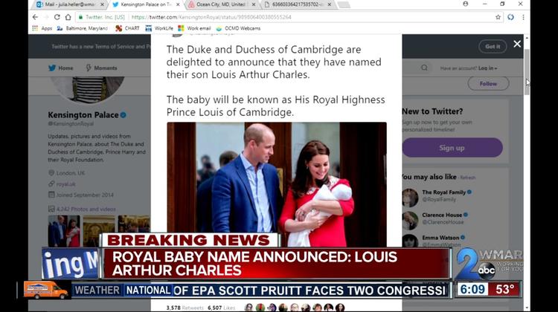The image size is (558, 312).
Task: Open Chrome three-dot menu
Action: pyautogui.click(x=523, y=17)
